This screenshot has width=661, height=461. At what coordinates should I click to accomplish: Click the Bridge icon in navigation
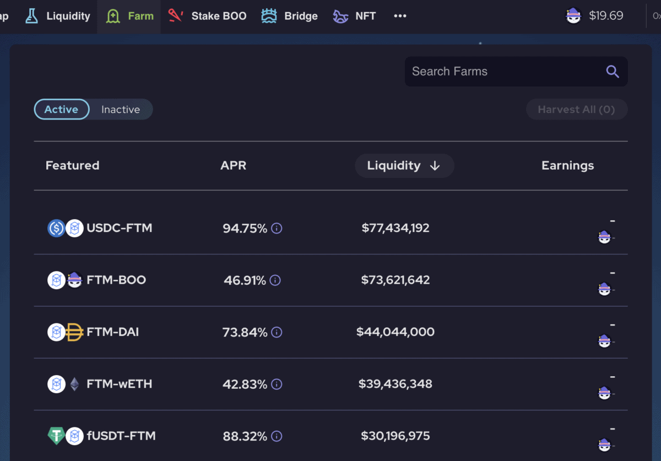[269, 16]
